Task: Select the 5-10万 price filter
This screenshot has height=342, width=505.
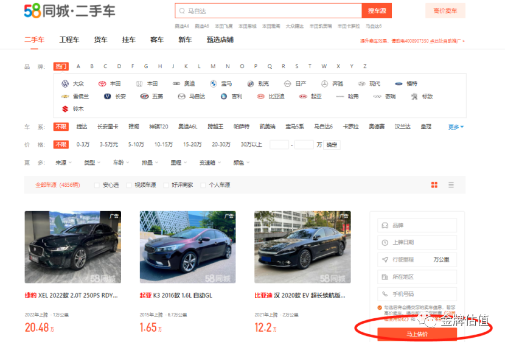Action: click(136, 145)
